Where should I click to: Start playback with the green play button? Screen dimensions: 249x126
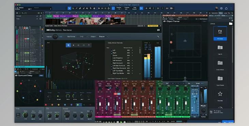point(121,122)
